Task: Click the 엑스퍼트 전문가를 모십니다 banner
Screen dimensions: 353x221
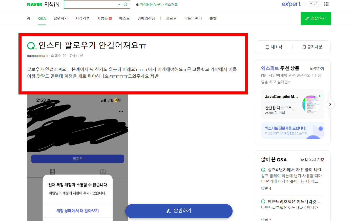Action: (x=293, y=131)
